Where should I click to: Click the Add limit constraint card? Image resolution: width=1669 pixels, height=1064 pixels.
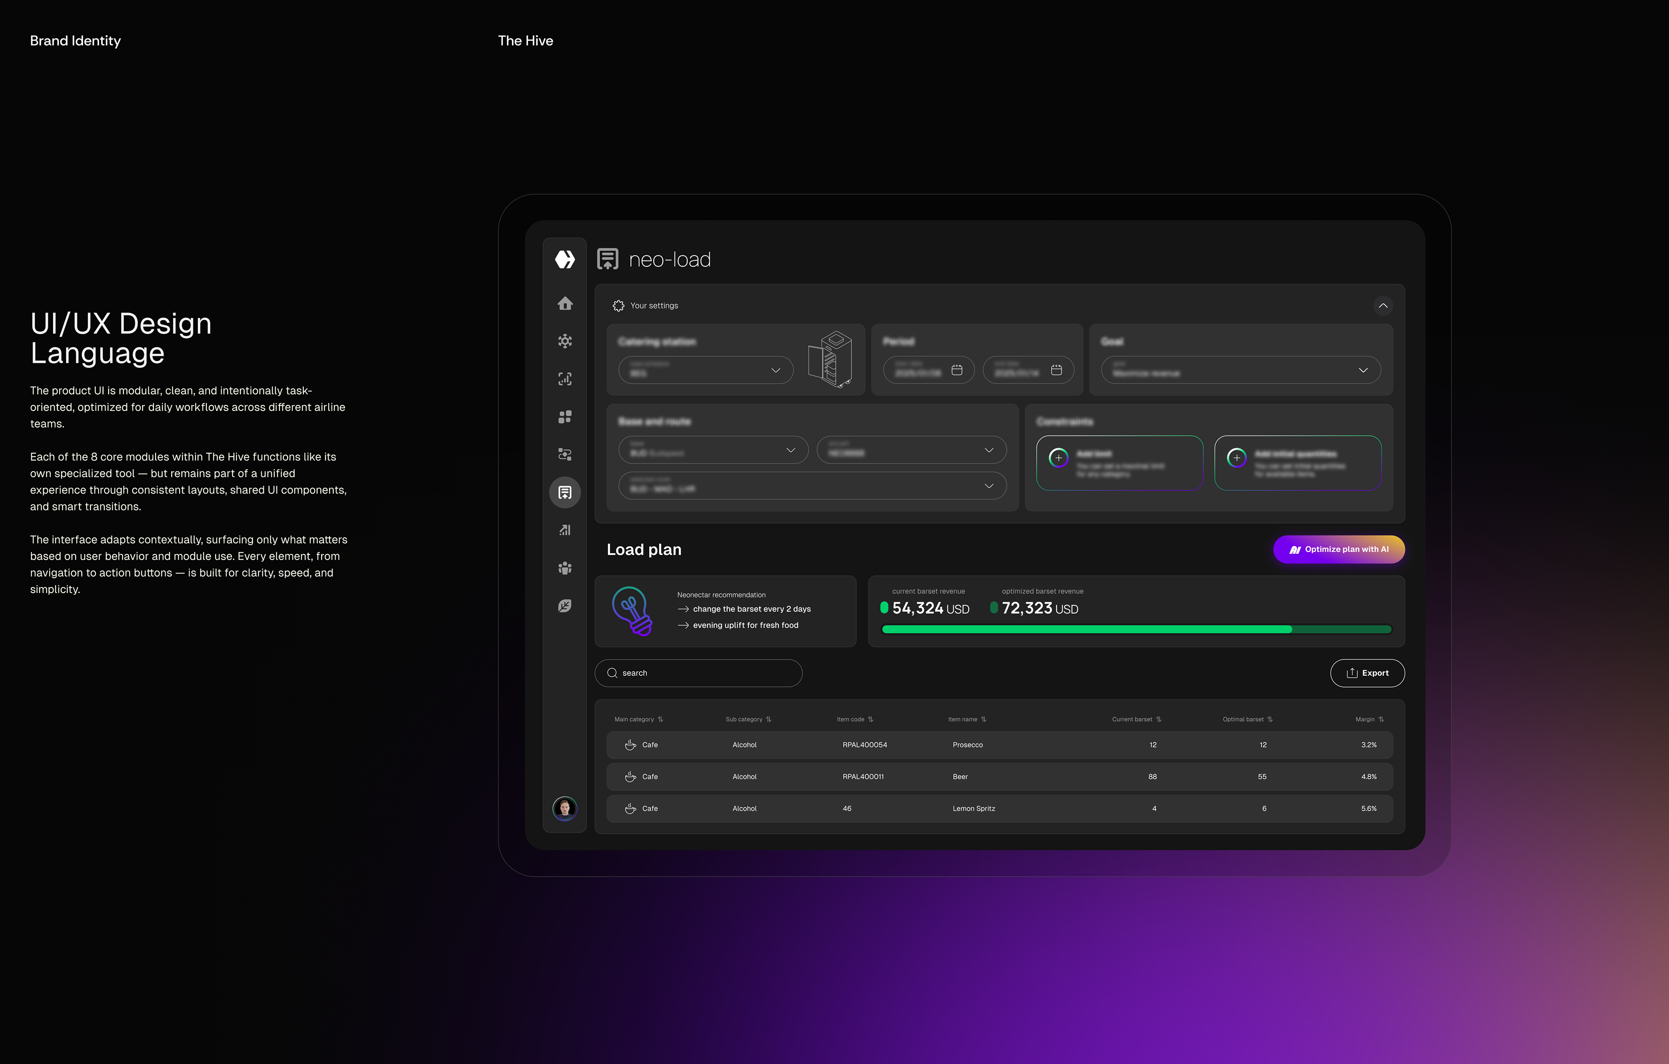1119,463
